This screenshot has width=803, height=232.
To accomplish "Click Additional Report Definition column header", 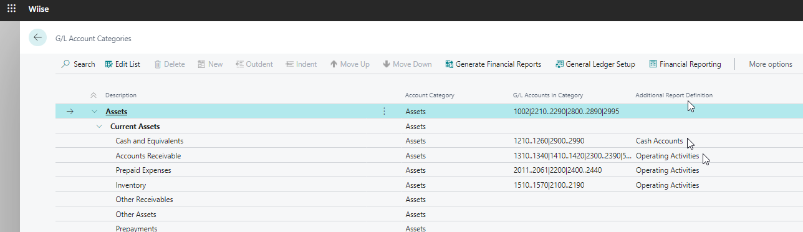I will click(674, 95).
